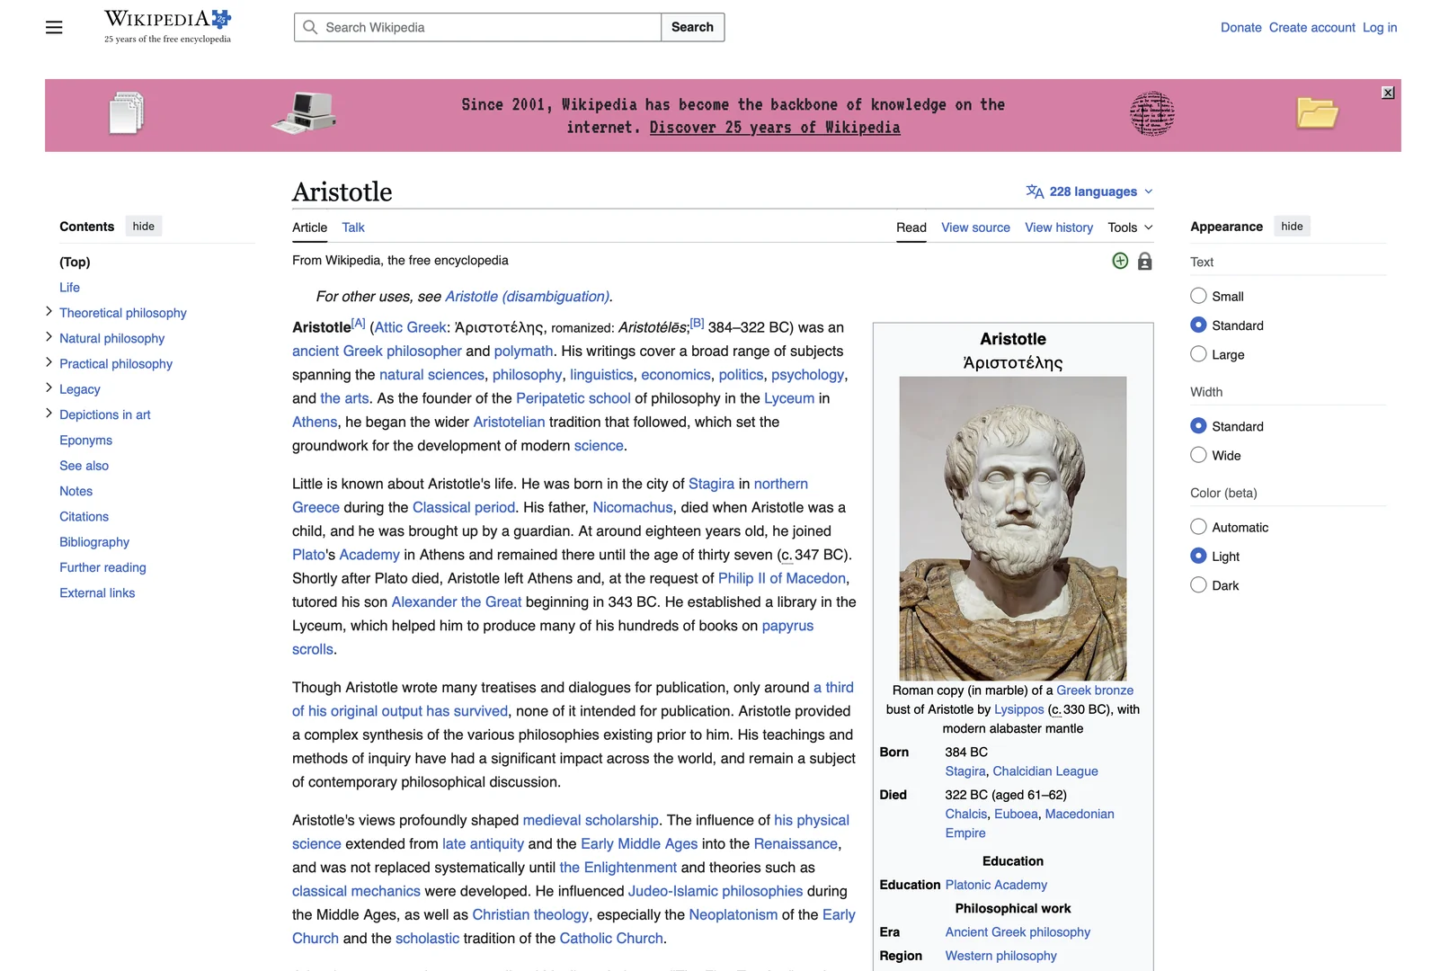Hide the Appearance panel
Viewport: 1449px width, 971px height.
pyautogui.click(x=1292, y=226)
